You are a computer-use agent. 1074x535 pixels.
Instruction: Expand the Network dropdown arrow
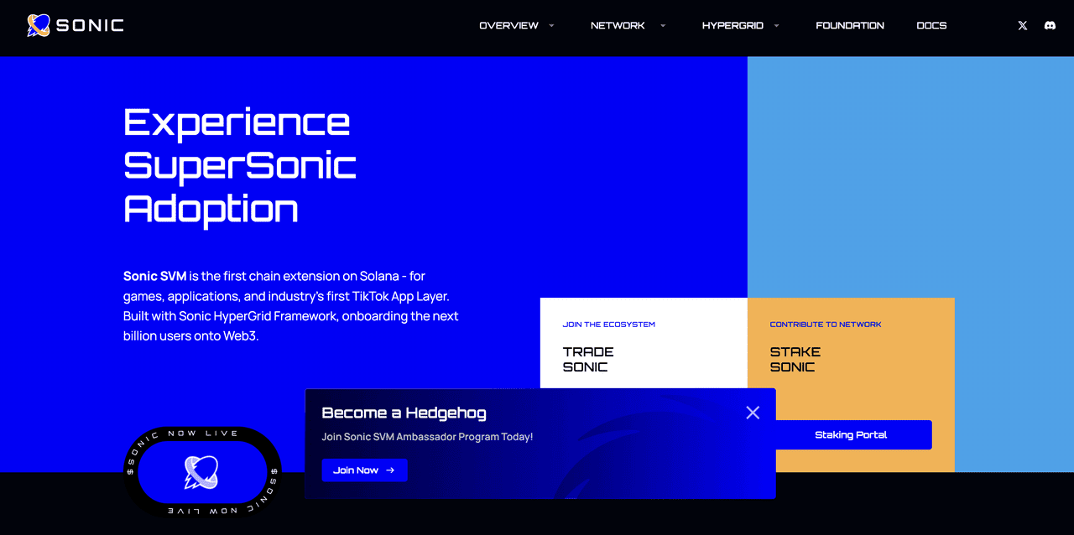663,26
